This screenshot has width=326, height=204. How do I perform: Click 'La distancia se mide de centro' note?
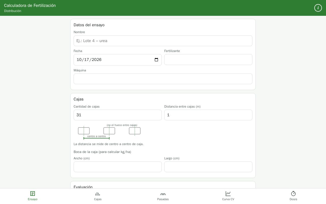point(108,144)
